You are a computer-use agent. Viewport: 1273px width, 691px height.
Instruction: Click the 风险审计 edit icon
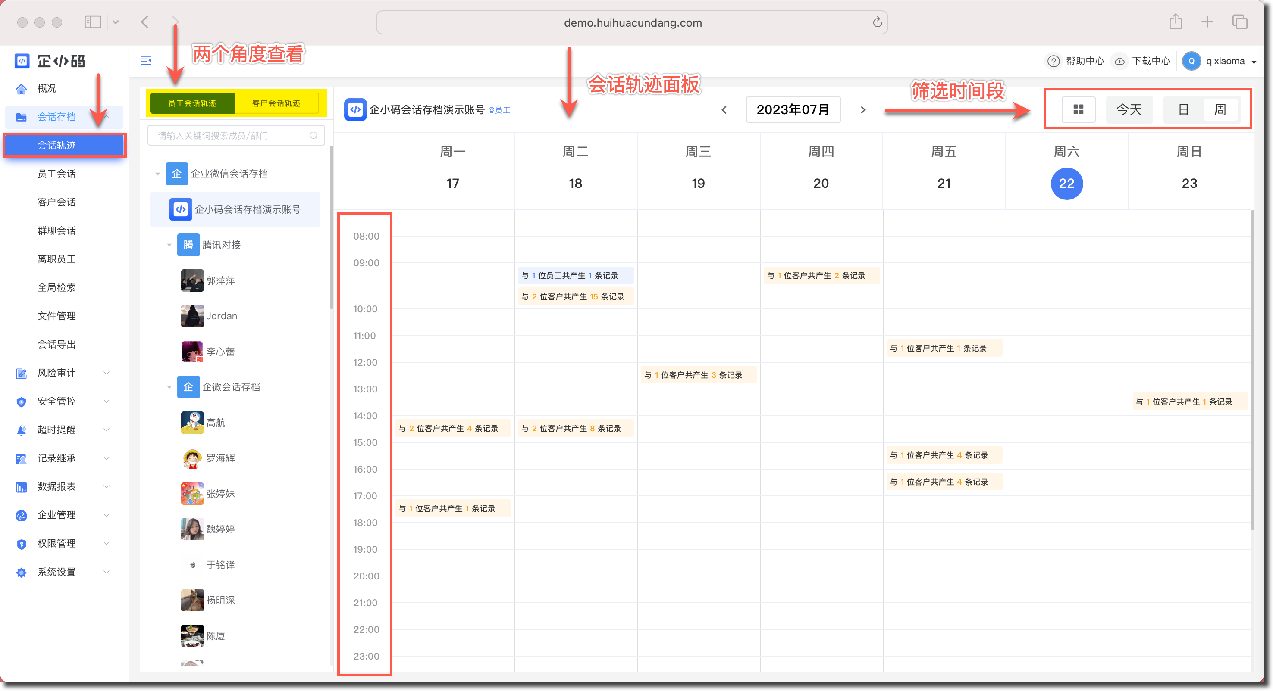(21, 373)
